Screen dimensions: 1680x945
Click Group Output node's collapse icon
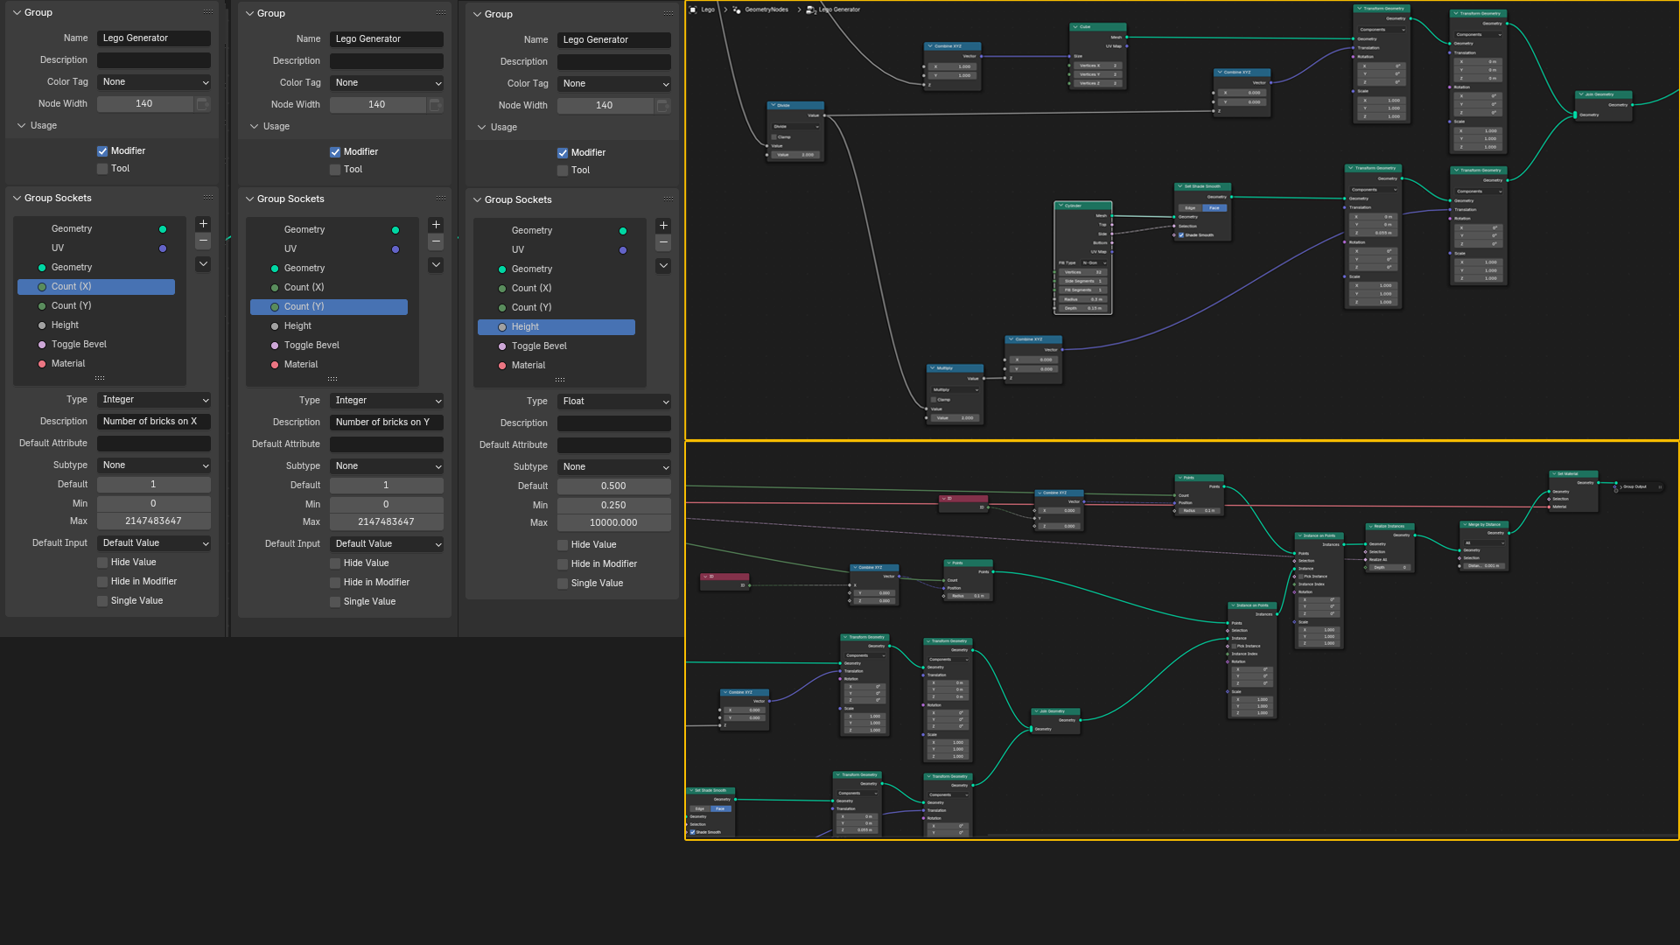click(x=1619, y=486)
